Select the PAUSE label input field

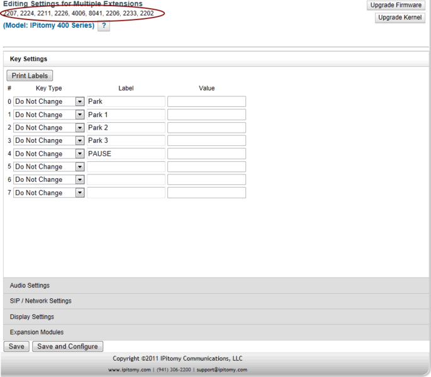point(126,154)
